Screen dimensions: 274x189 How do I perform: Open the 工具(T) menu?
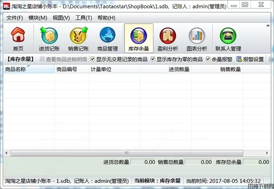pos(84,18)
